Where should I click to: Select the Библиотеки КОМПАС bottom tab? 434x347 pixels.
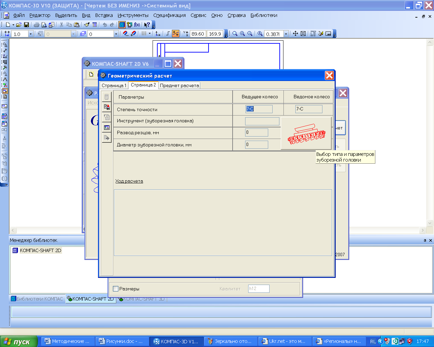37,299
